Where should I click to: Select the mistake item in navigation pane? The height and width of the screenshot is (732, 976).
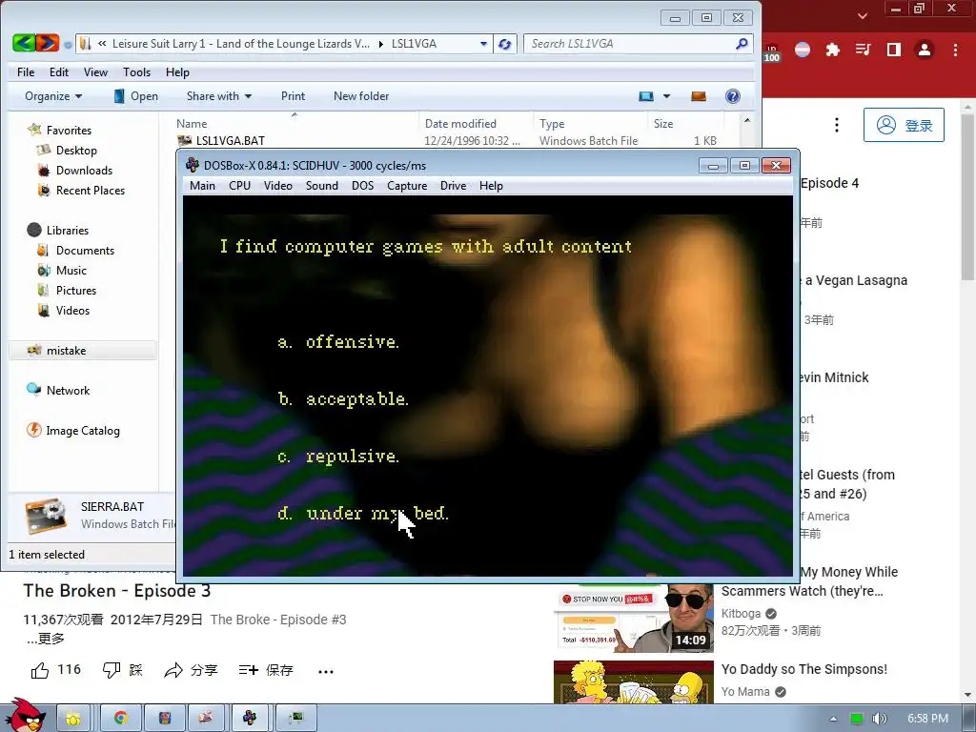(83, 351)
